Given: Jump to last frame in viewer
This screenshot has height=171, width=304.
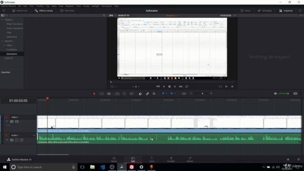Looking at the screenshot, I should tap(180, 86).
